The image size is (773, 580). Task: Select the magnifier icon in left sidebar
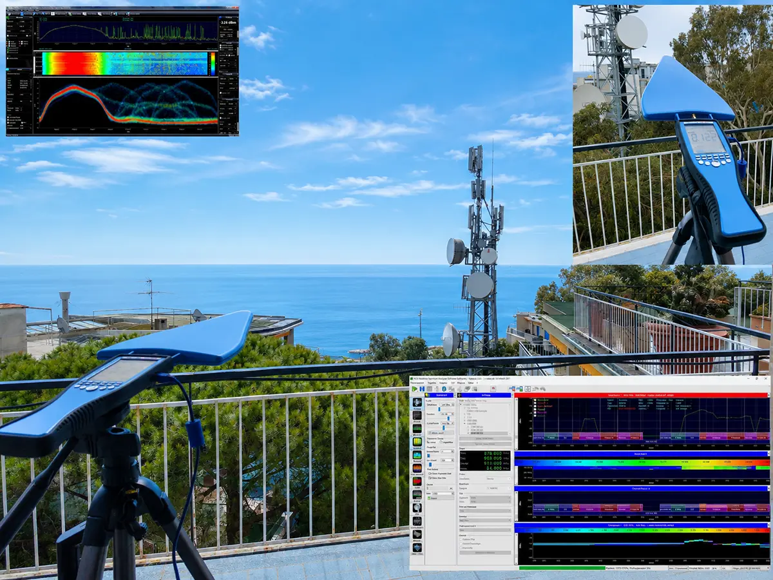pos(417,507)
